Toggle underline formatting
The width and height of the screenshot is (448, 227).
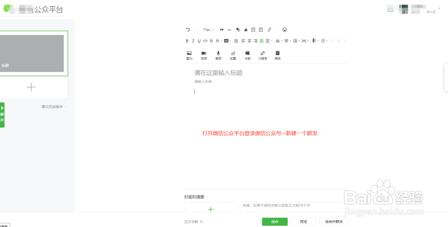tap(199, 41)
